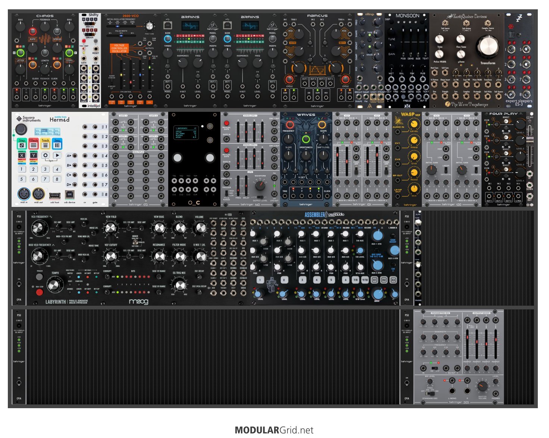
Task: Flip the Sub Source switch on Wave Transformer
Action: pyautogui.click(x=445, y=22)
